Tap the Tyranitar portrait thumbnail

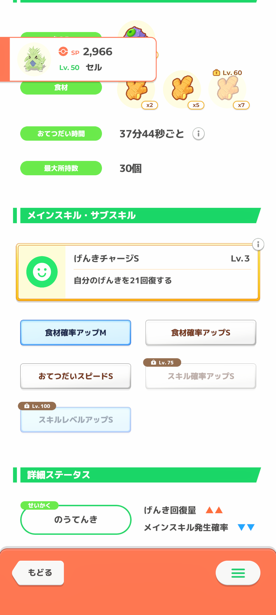pos(34,59)
